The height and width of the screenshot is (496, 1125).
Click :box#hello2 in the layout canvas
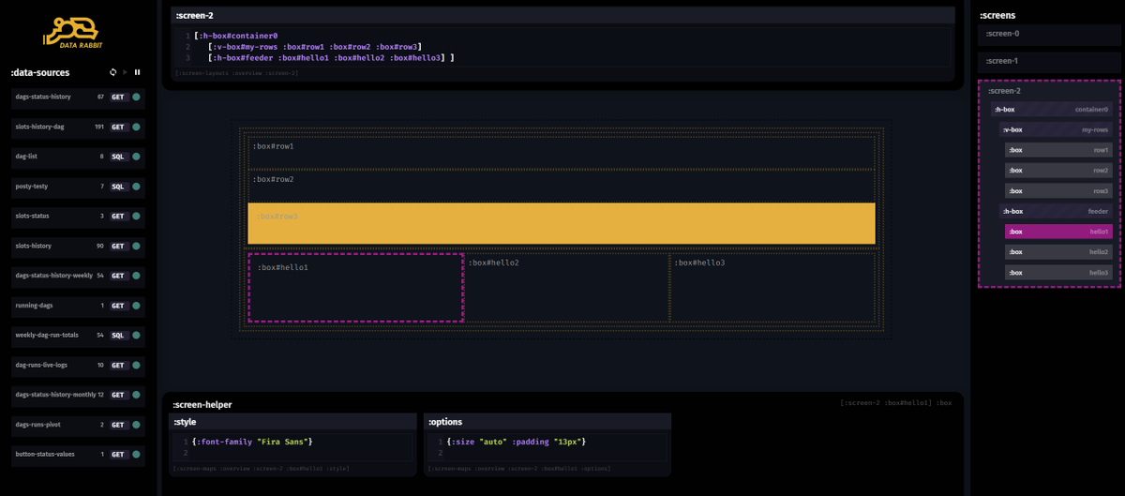point(566,288)
